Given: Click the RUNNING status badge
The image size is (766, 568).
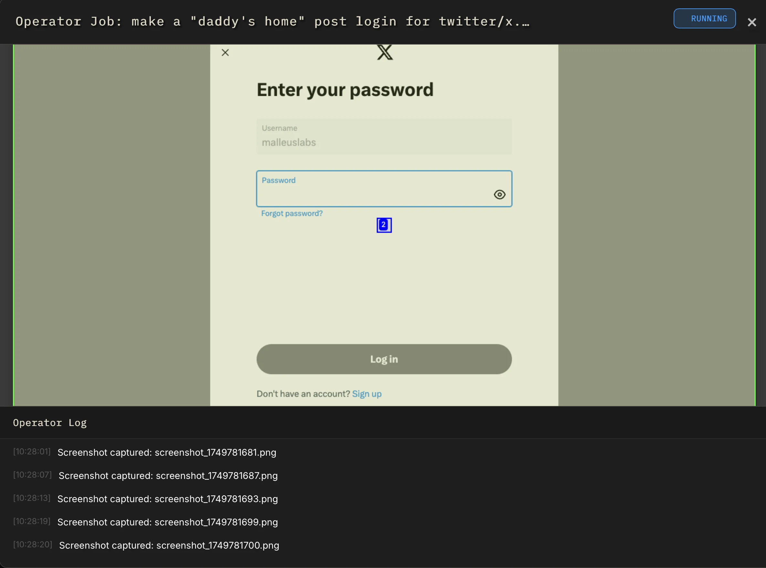Looking at the screenshot, I should click(x=704, y=19).
